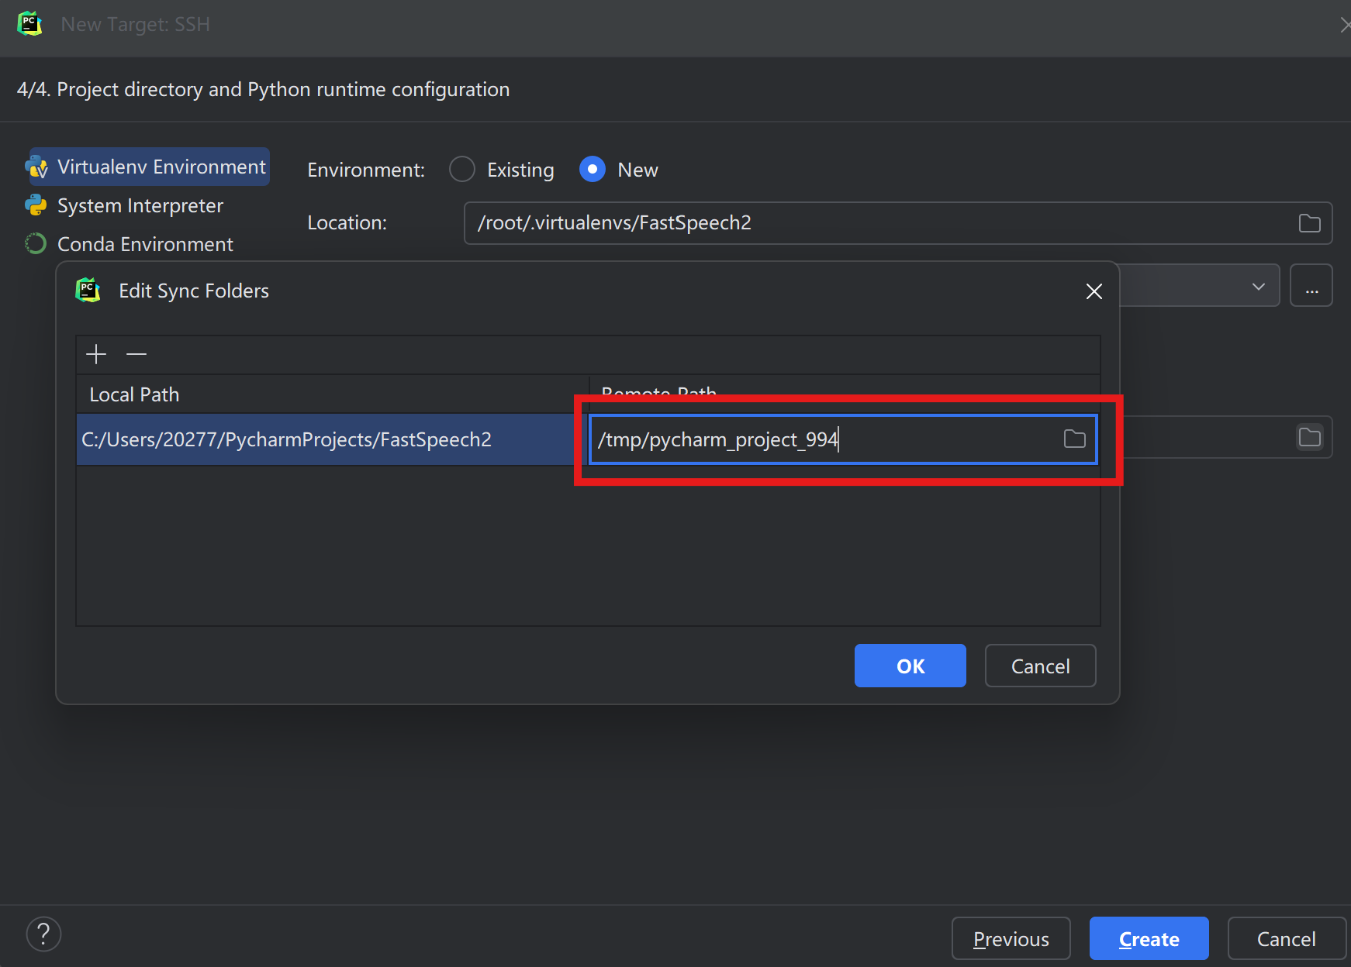Close the Edit Sync Folders dialog
1351x967 pixels.
[x=1094, y=291]
